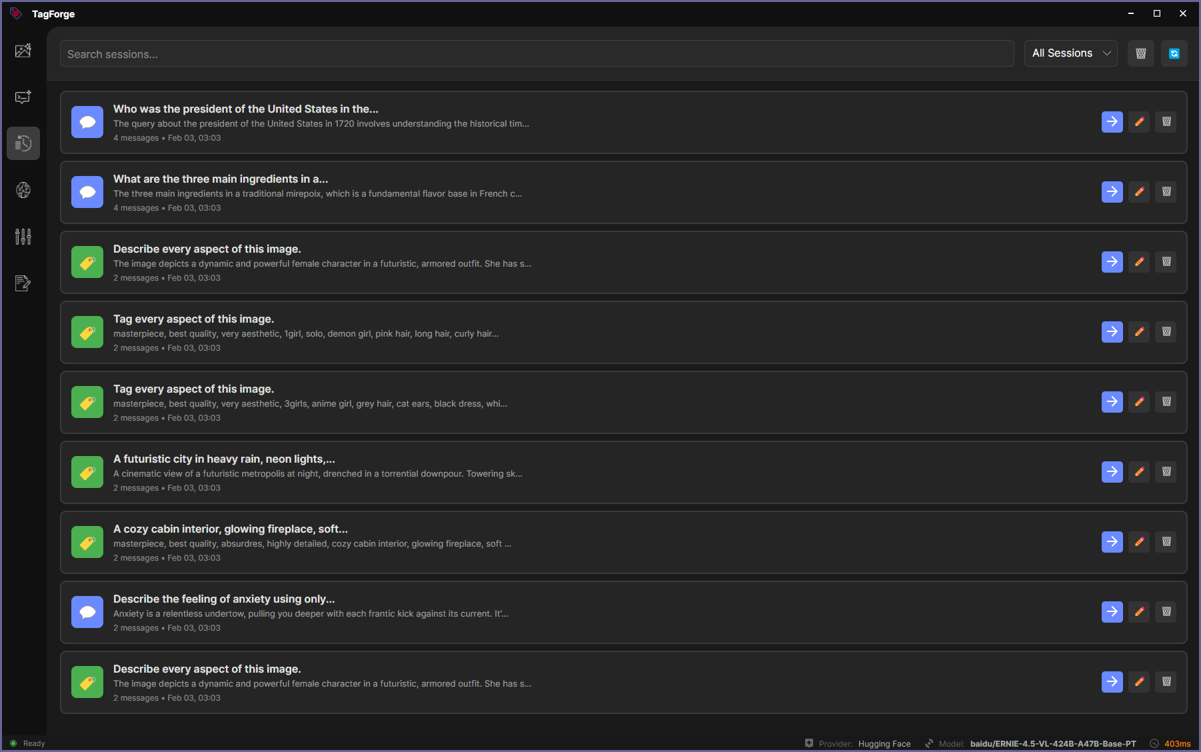1201x752 pixels.
Task: Click the Hugging Face icon in the status bar
Action: click(808, 743)
